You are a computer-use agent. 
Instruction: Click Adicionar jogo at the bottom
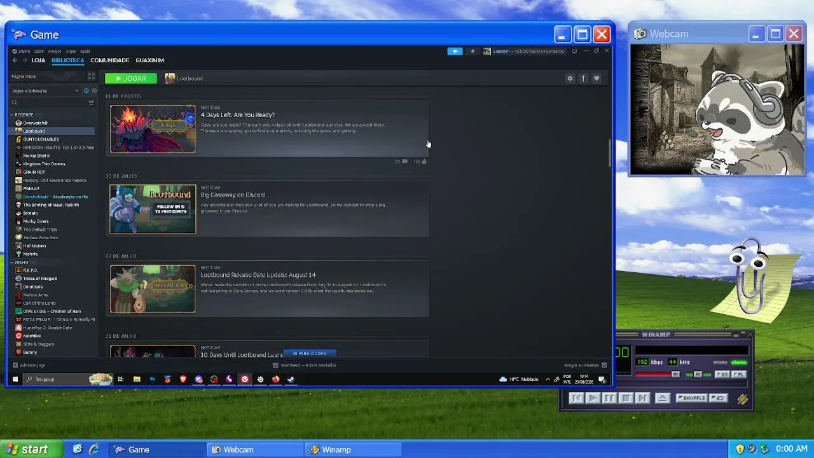[29, 365]
